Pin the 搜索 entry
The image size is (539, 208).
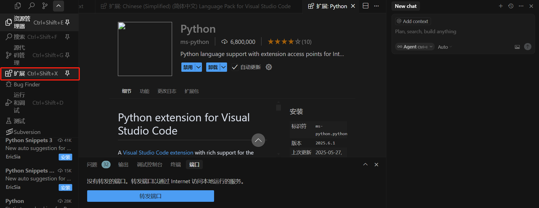click(x=67, y=37)
